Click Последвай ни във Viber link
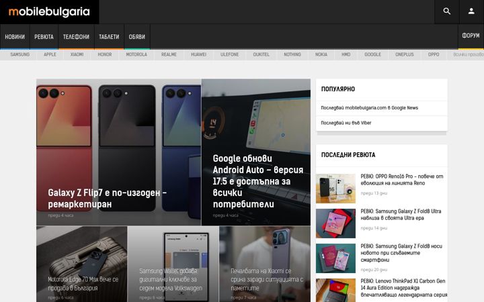 [346, 123]
